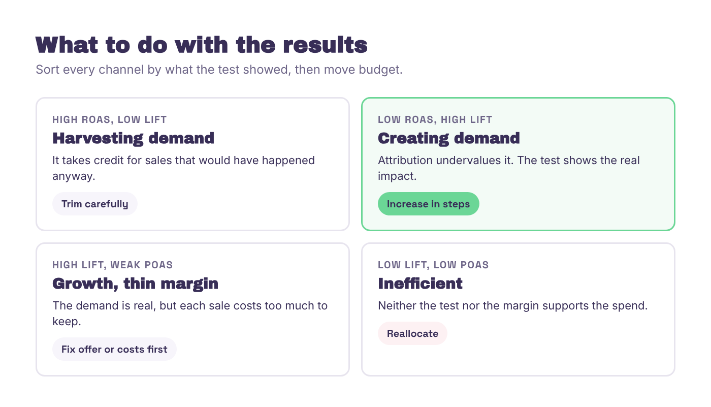Click the What to do with the results title
The height and width of the screenshot is (407, 711).
(x=202, y=45)
